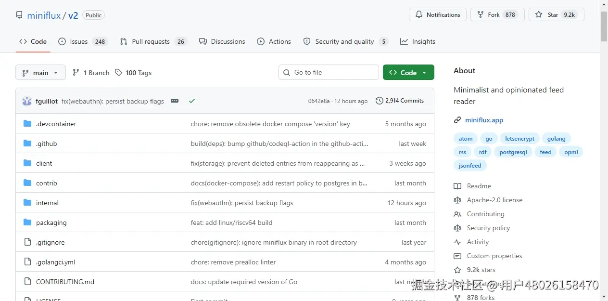Open Security and quality tab
Screen dimensions: 608x301
[x=345, y=41]
